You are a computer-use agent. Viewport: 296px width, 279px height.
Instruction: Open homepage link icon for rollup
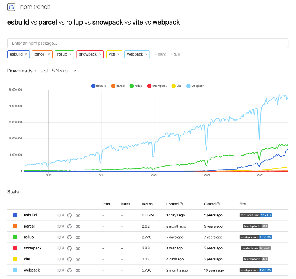click(78, 237)
